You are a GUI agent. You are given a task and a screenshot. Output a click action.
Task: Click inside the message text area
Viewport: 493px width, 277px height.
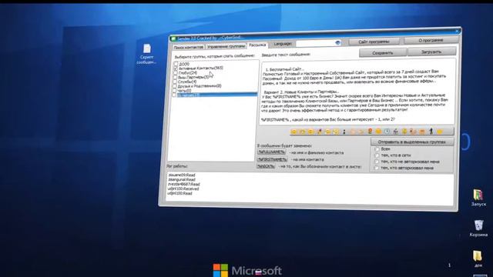357,92
